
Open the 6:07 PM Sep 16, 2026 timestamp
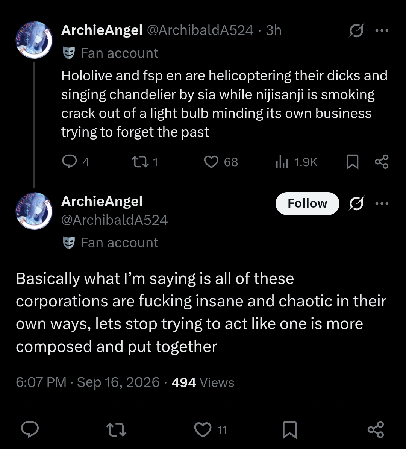(88, 382)
